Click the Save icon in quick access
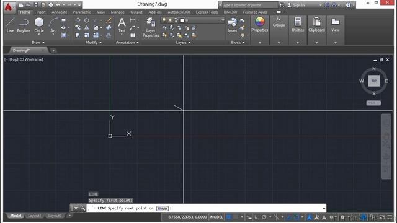 click(x=36, y=5)
